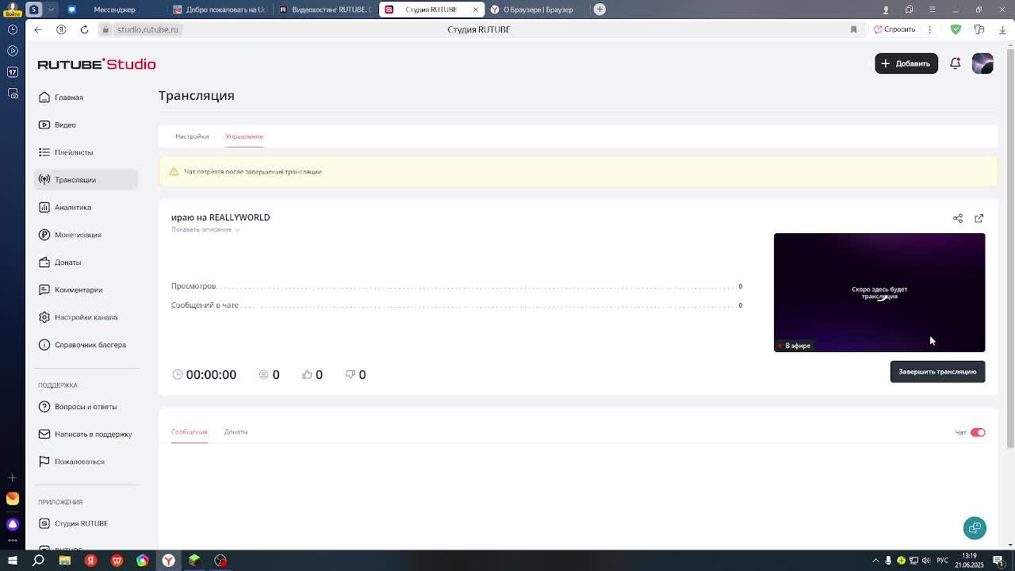This screenshot has height=571, width=1015.
Task: Click the РУС language indicator
Action: pyautogui.click(x=943, y=561)
